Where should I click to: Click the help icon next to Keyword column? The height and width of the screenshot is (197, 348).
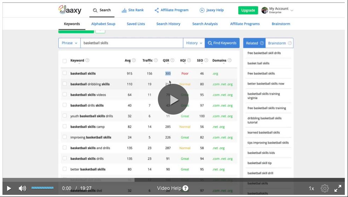pos(87,60)
